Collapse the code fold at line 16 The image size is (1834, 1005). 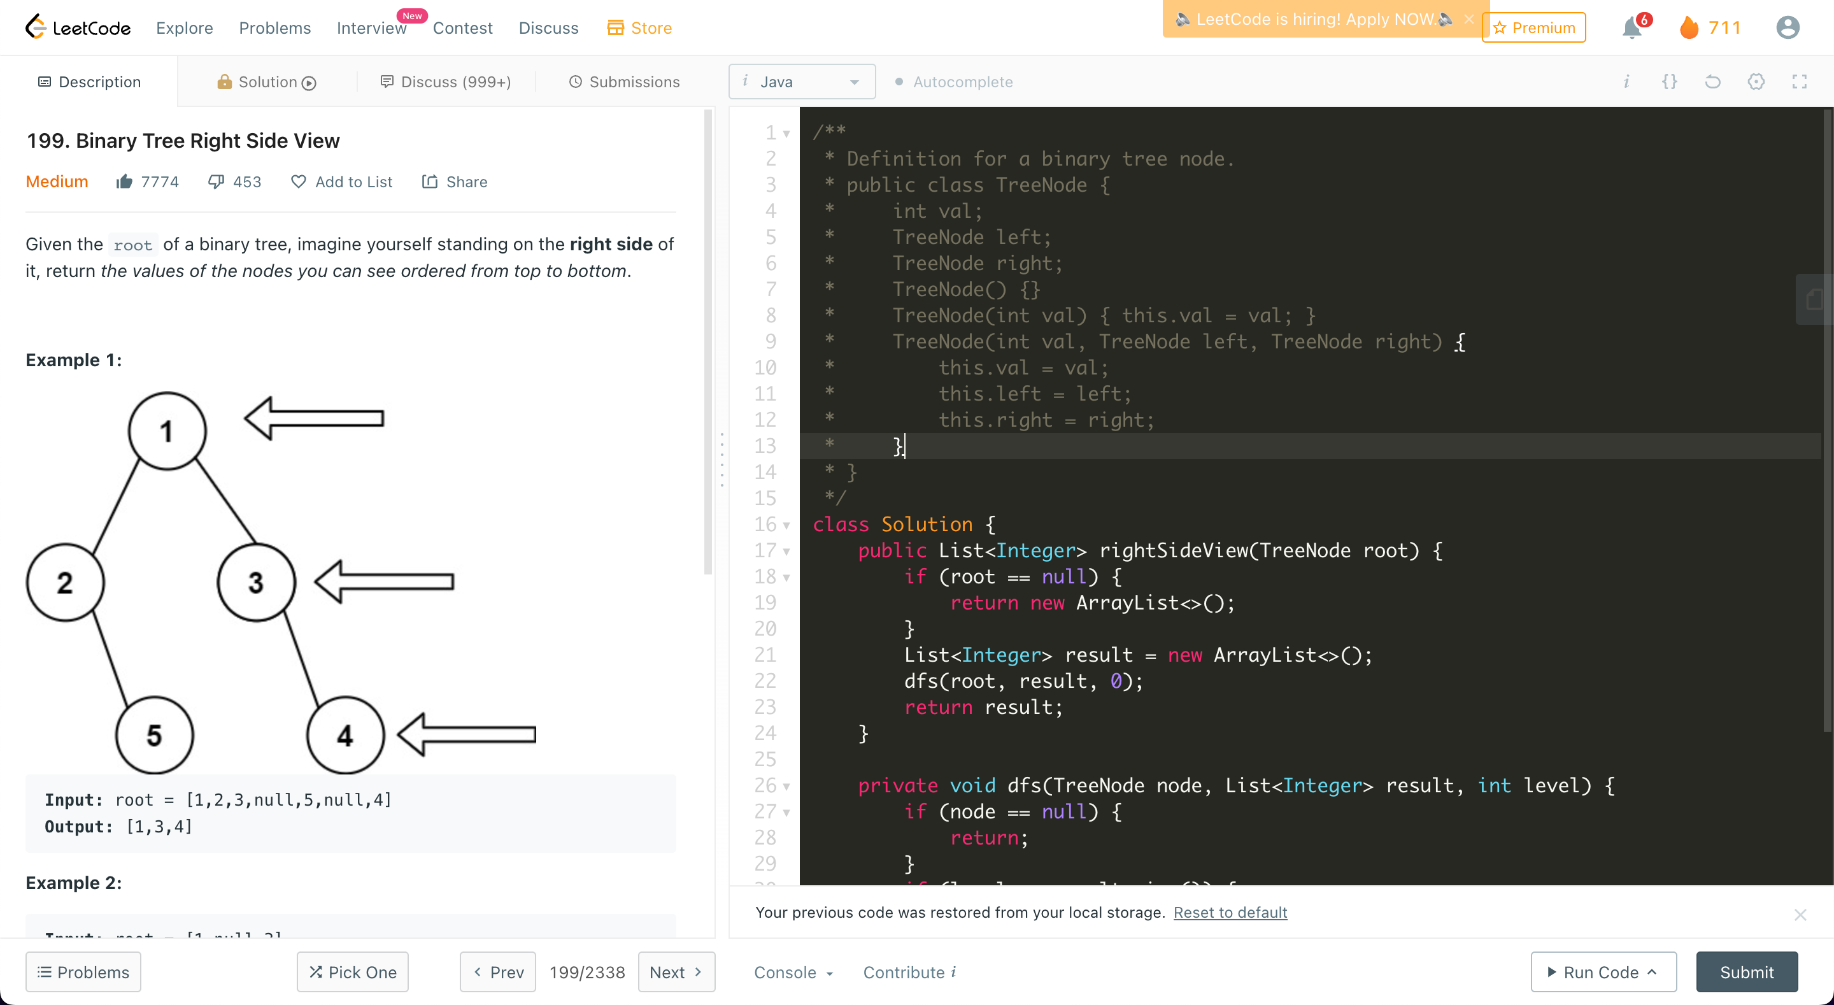(x=786, y=525)
